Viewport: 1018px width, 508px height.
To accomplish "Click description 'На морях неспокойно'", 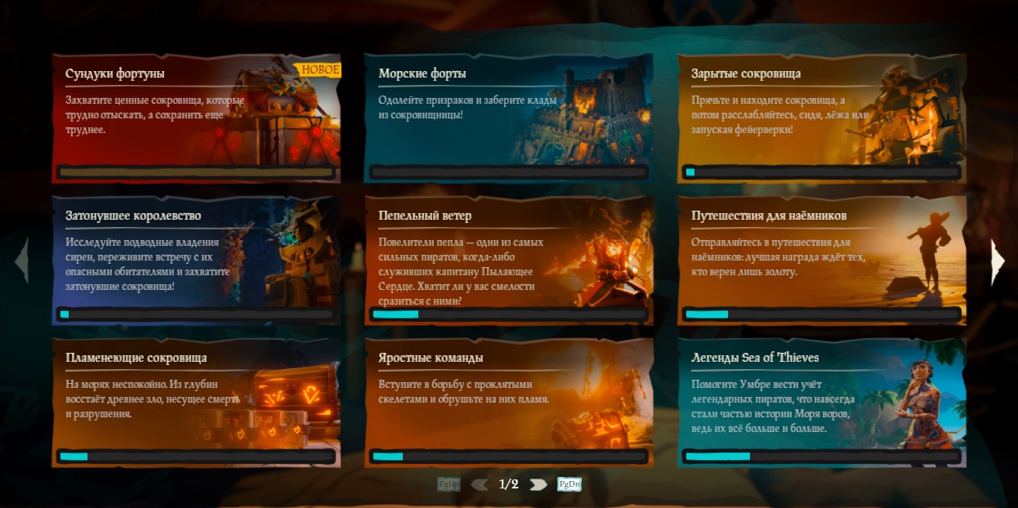I will pos(153,399).
